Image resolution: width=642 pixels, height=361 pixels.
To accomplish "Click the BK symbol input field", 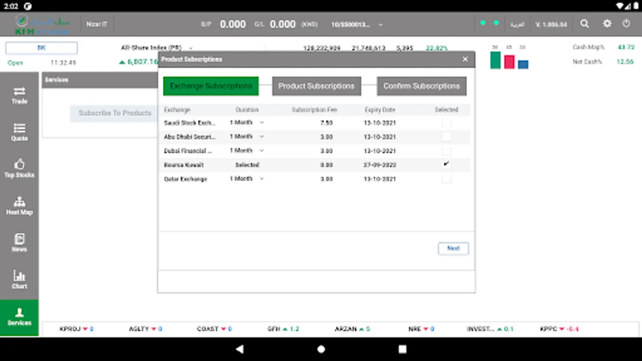I will pos(41,48).
